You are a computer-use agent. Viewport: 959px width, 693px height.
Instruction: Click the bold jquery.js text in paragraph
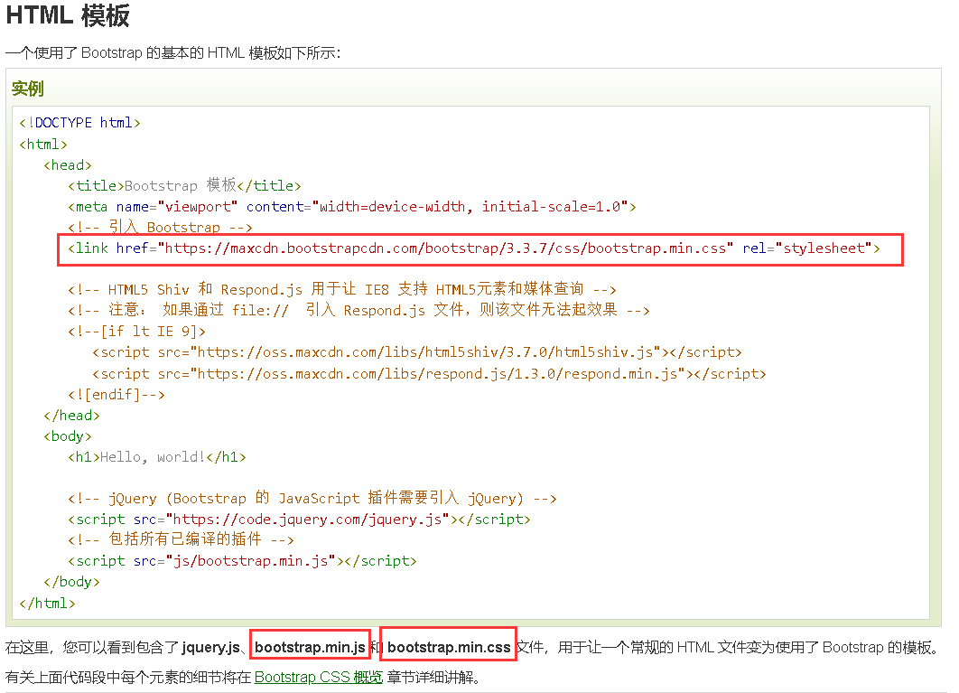click(211, 648)
